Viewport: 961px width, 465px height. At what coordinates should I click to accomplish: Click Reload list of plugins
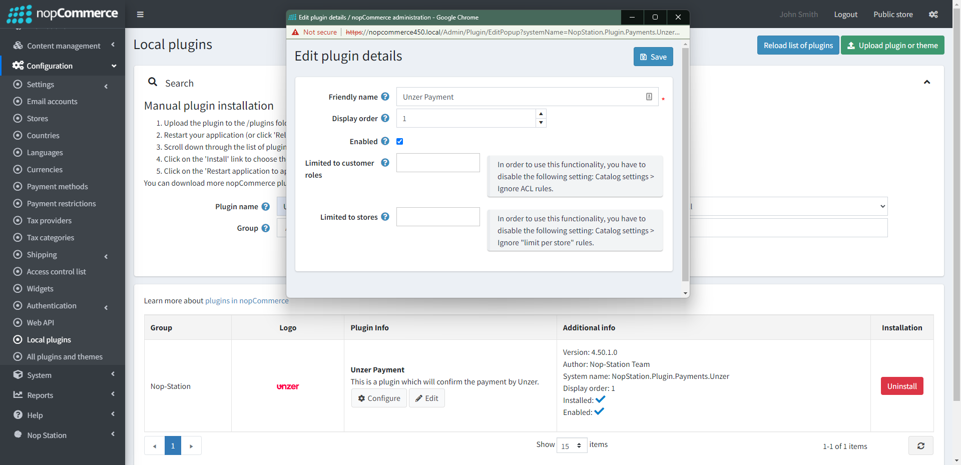(798, 45)
